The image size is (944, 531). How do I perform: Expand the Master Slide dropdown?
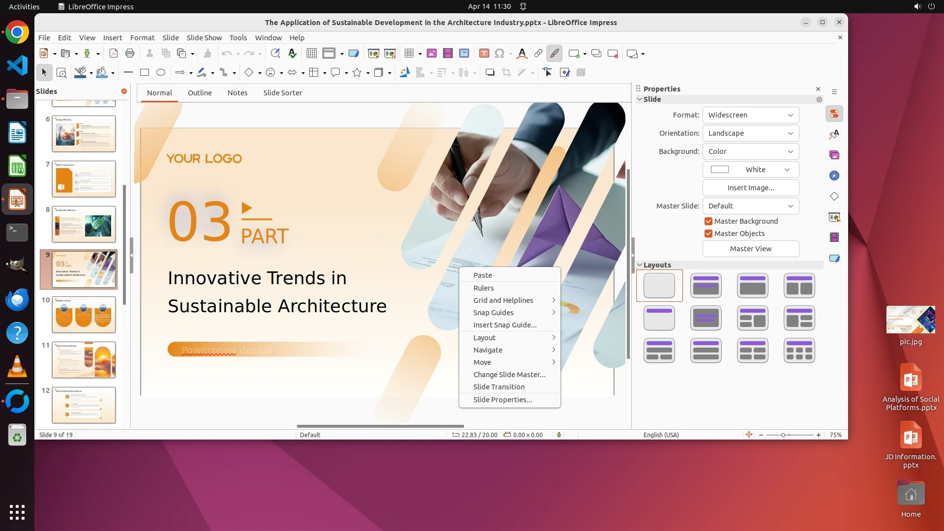[750, 206]
